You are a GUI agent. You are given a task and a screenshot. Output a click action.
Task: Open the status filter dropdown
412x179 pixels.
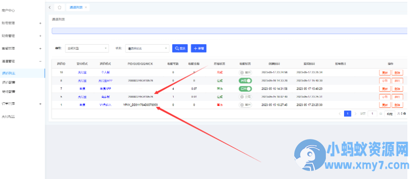click(x=147, y=48)
